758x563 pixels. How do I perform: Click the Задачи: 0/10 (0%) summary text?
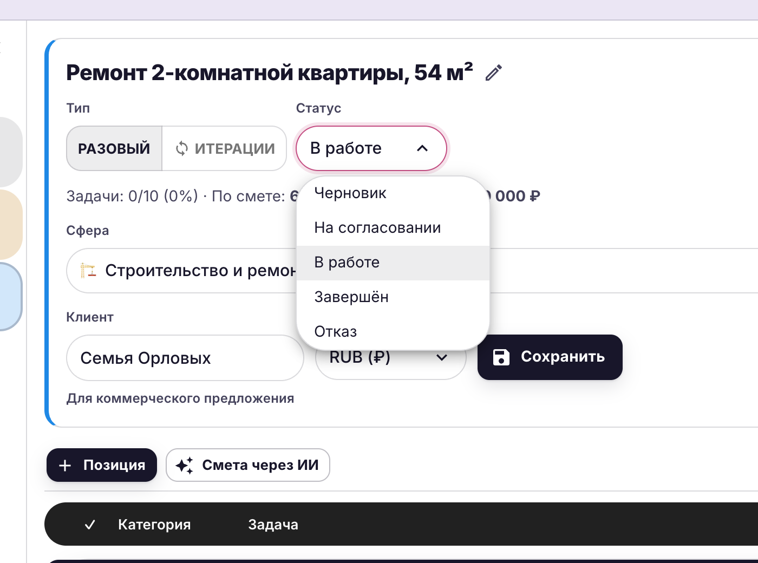click(132, 196)
